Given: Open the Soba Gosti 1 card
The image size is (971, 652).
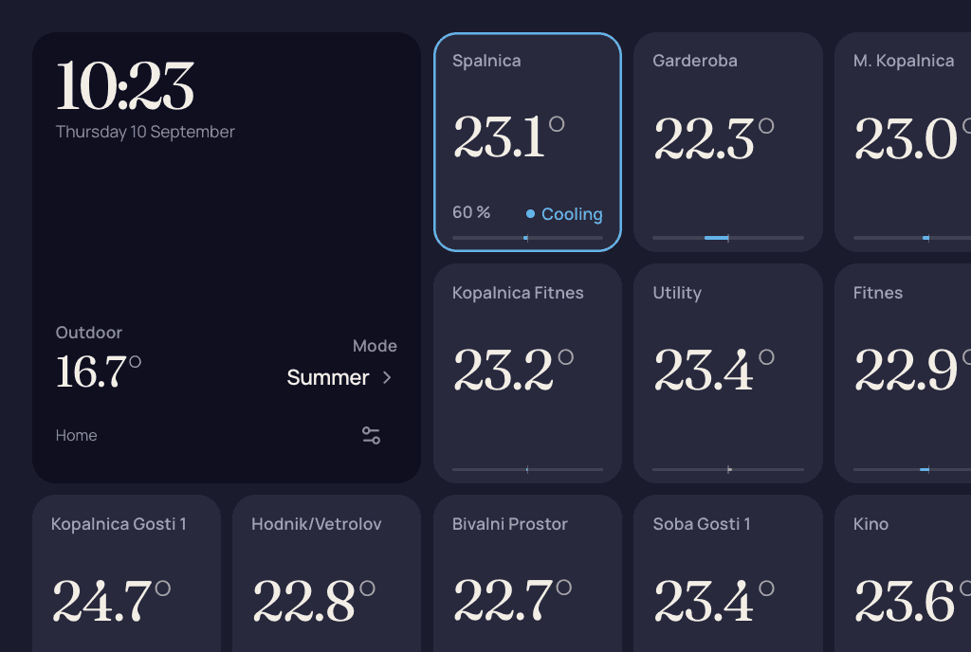Looking at the screenshot, I should [728, 573].
